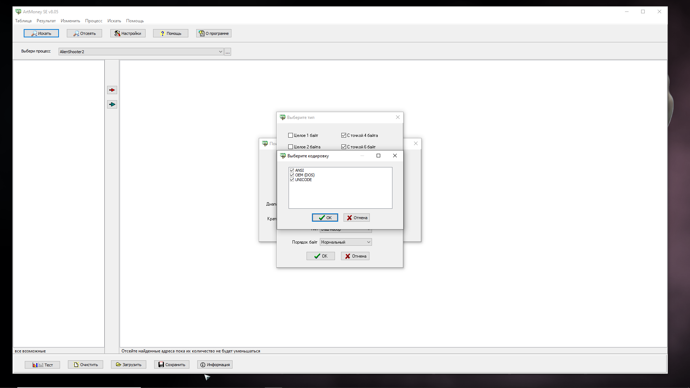The image size is (690, 388).
Task: Open the Информация info button
Action: point(215,365)
